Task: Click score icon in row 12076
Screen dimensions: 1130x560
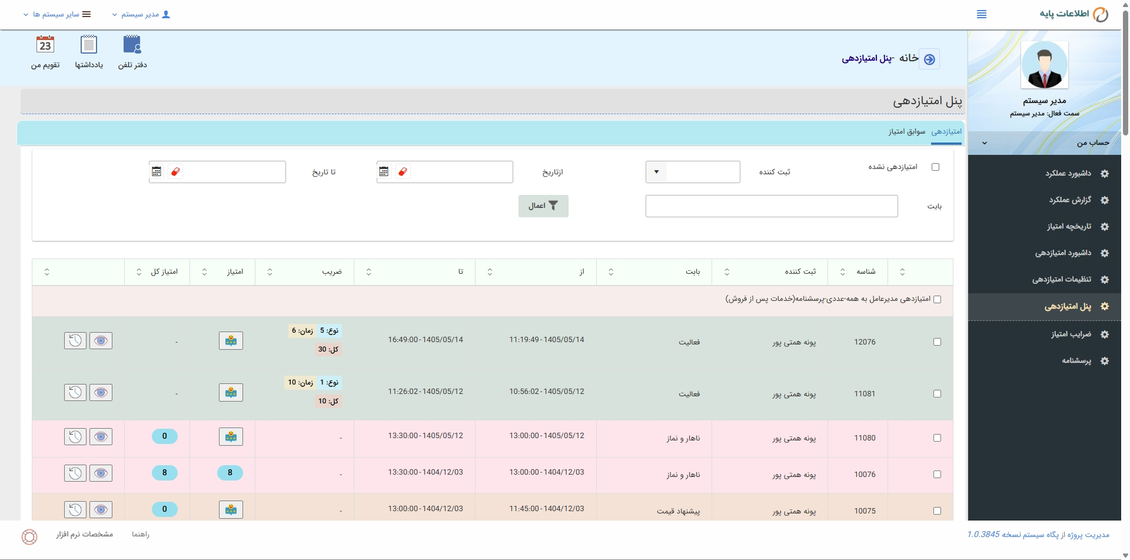Action: [231, 340]
